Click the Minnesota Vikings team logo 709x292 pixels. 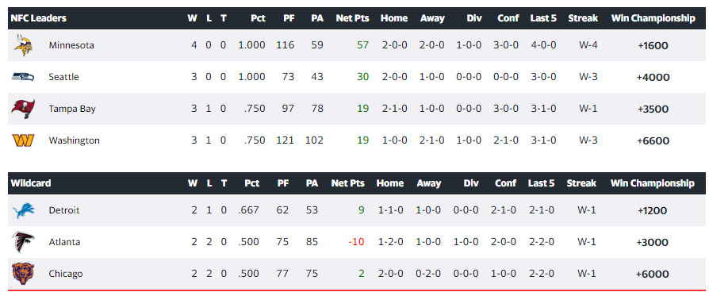23,45
